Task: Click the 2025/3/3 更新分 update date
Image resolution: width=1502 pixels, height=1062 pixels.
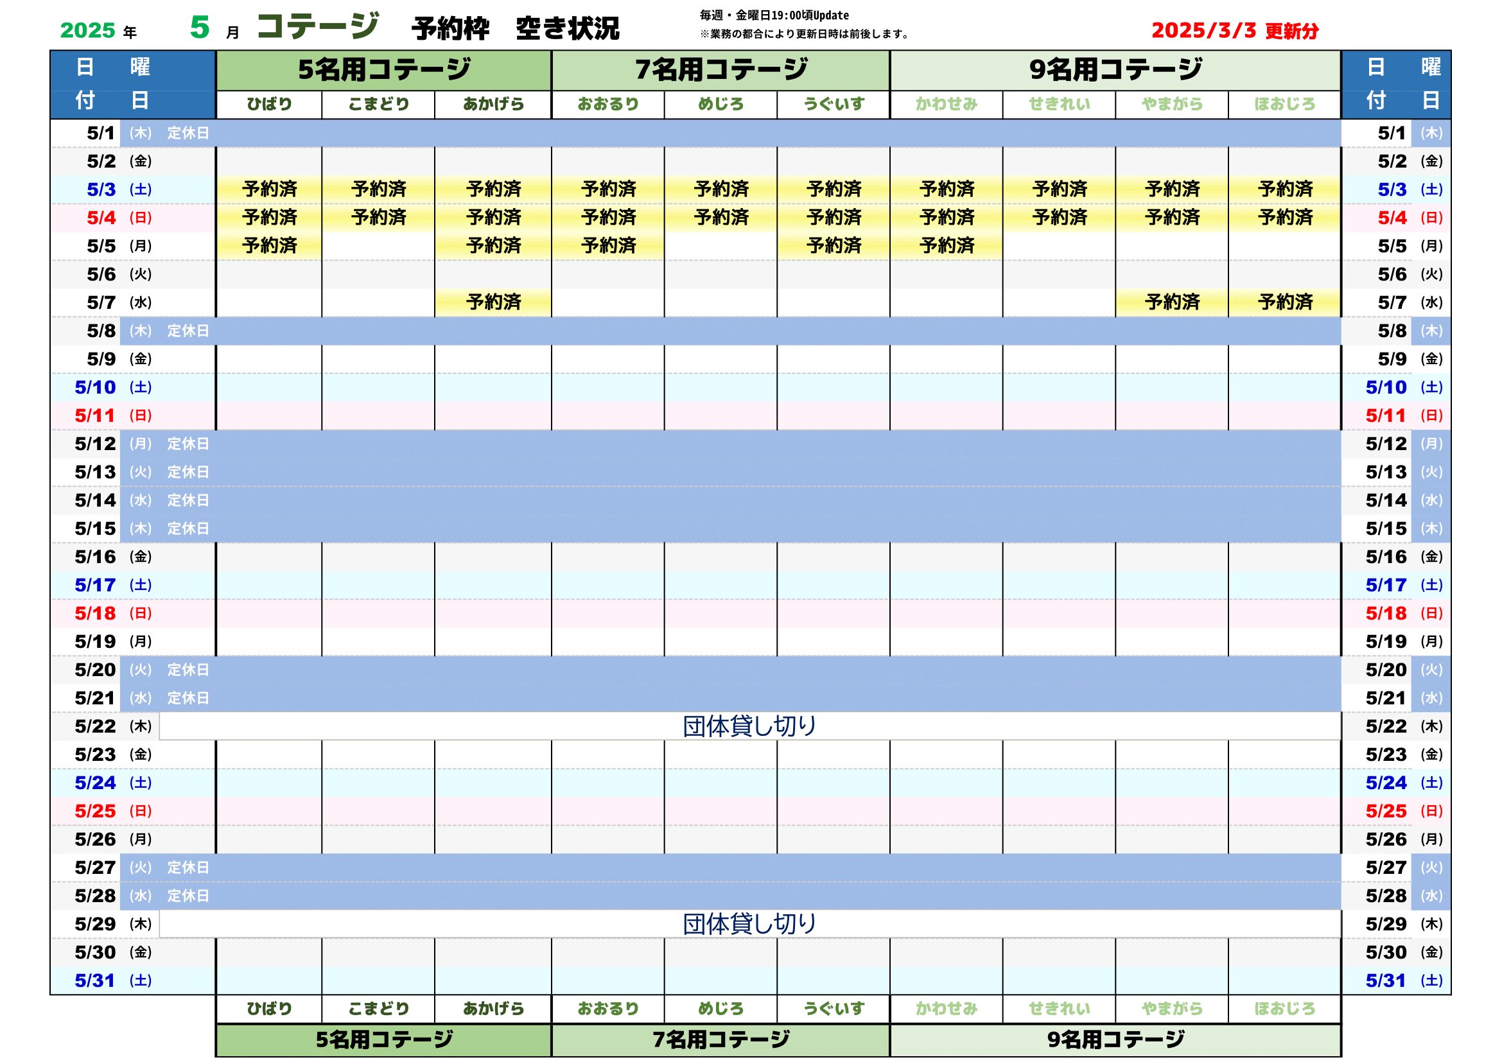Action: [x=1234, y=31]
